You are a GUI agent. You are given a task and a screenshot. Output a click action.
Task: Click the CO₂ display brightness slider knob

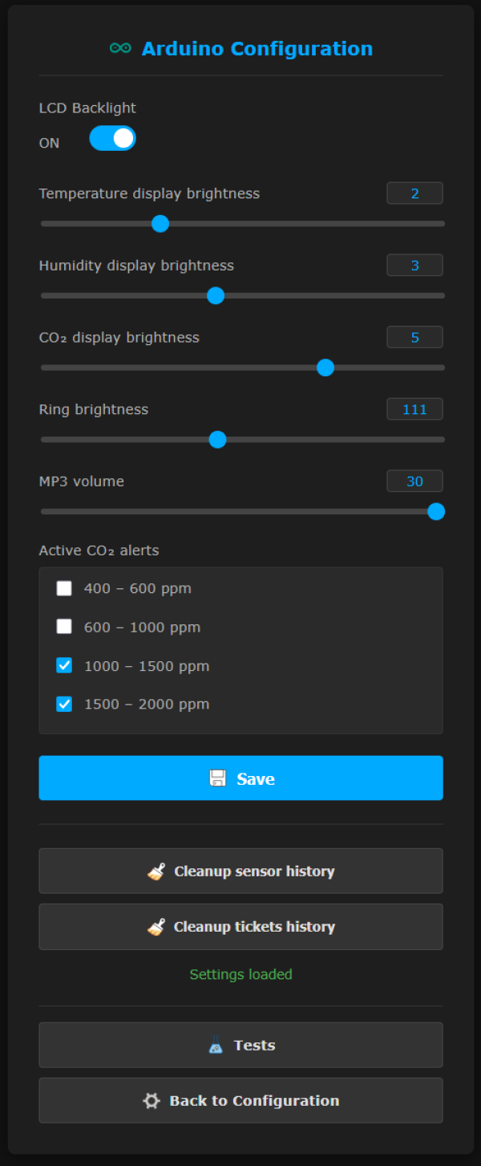[325, 368]
